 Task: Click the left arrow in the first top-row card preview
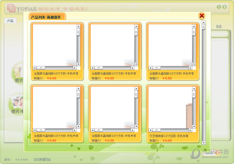click(x=34, y=68)
